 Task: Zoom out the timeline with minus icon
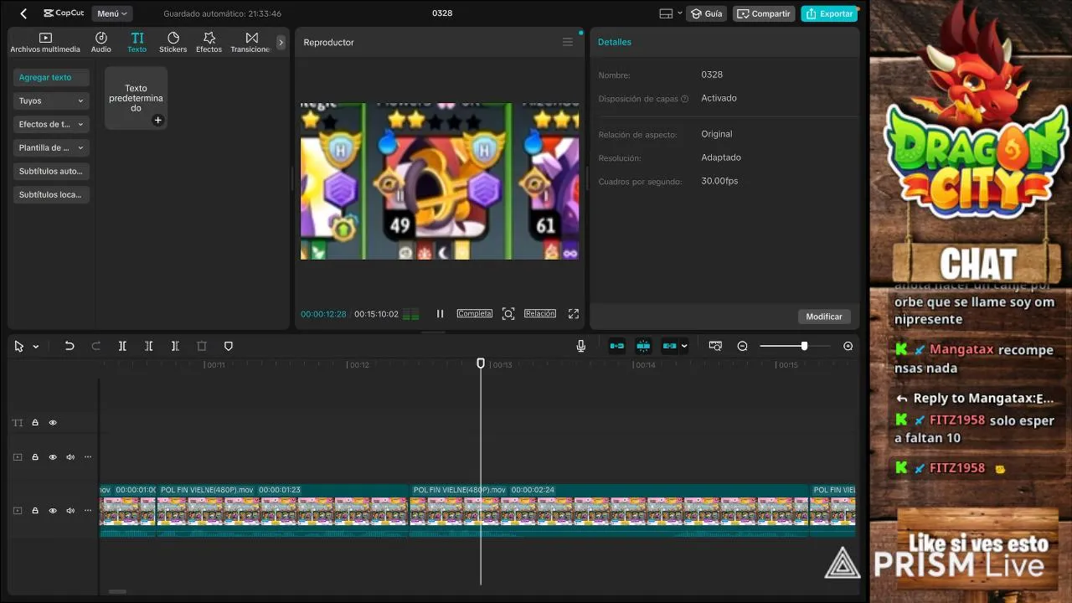click(x=742, y=346)
